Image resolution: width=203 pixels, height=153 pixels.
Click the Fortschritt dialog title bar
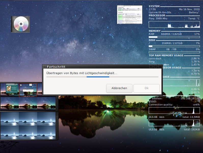coord(97,67)
